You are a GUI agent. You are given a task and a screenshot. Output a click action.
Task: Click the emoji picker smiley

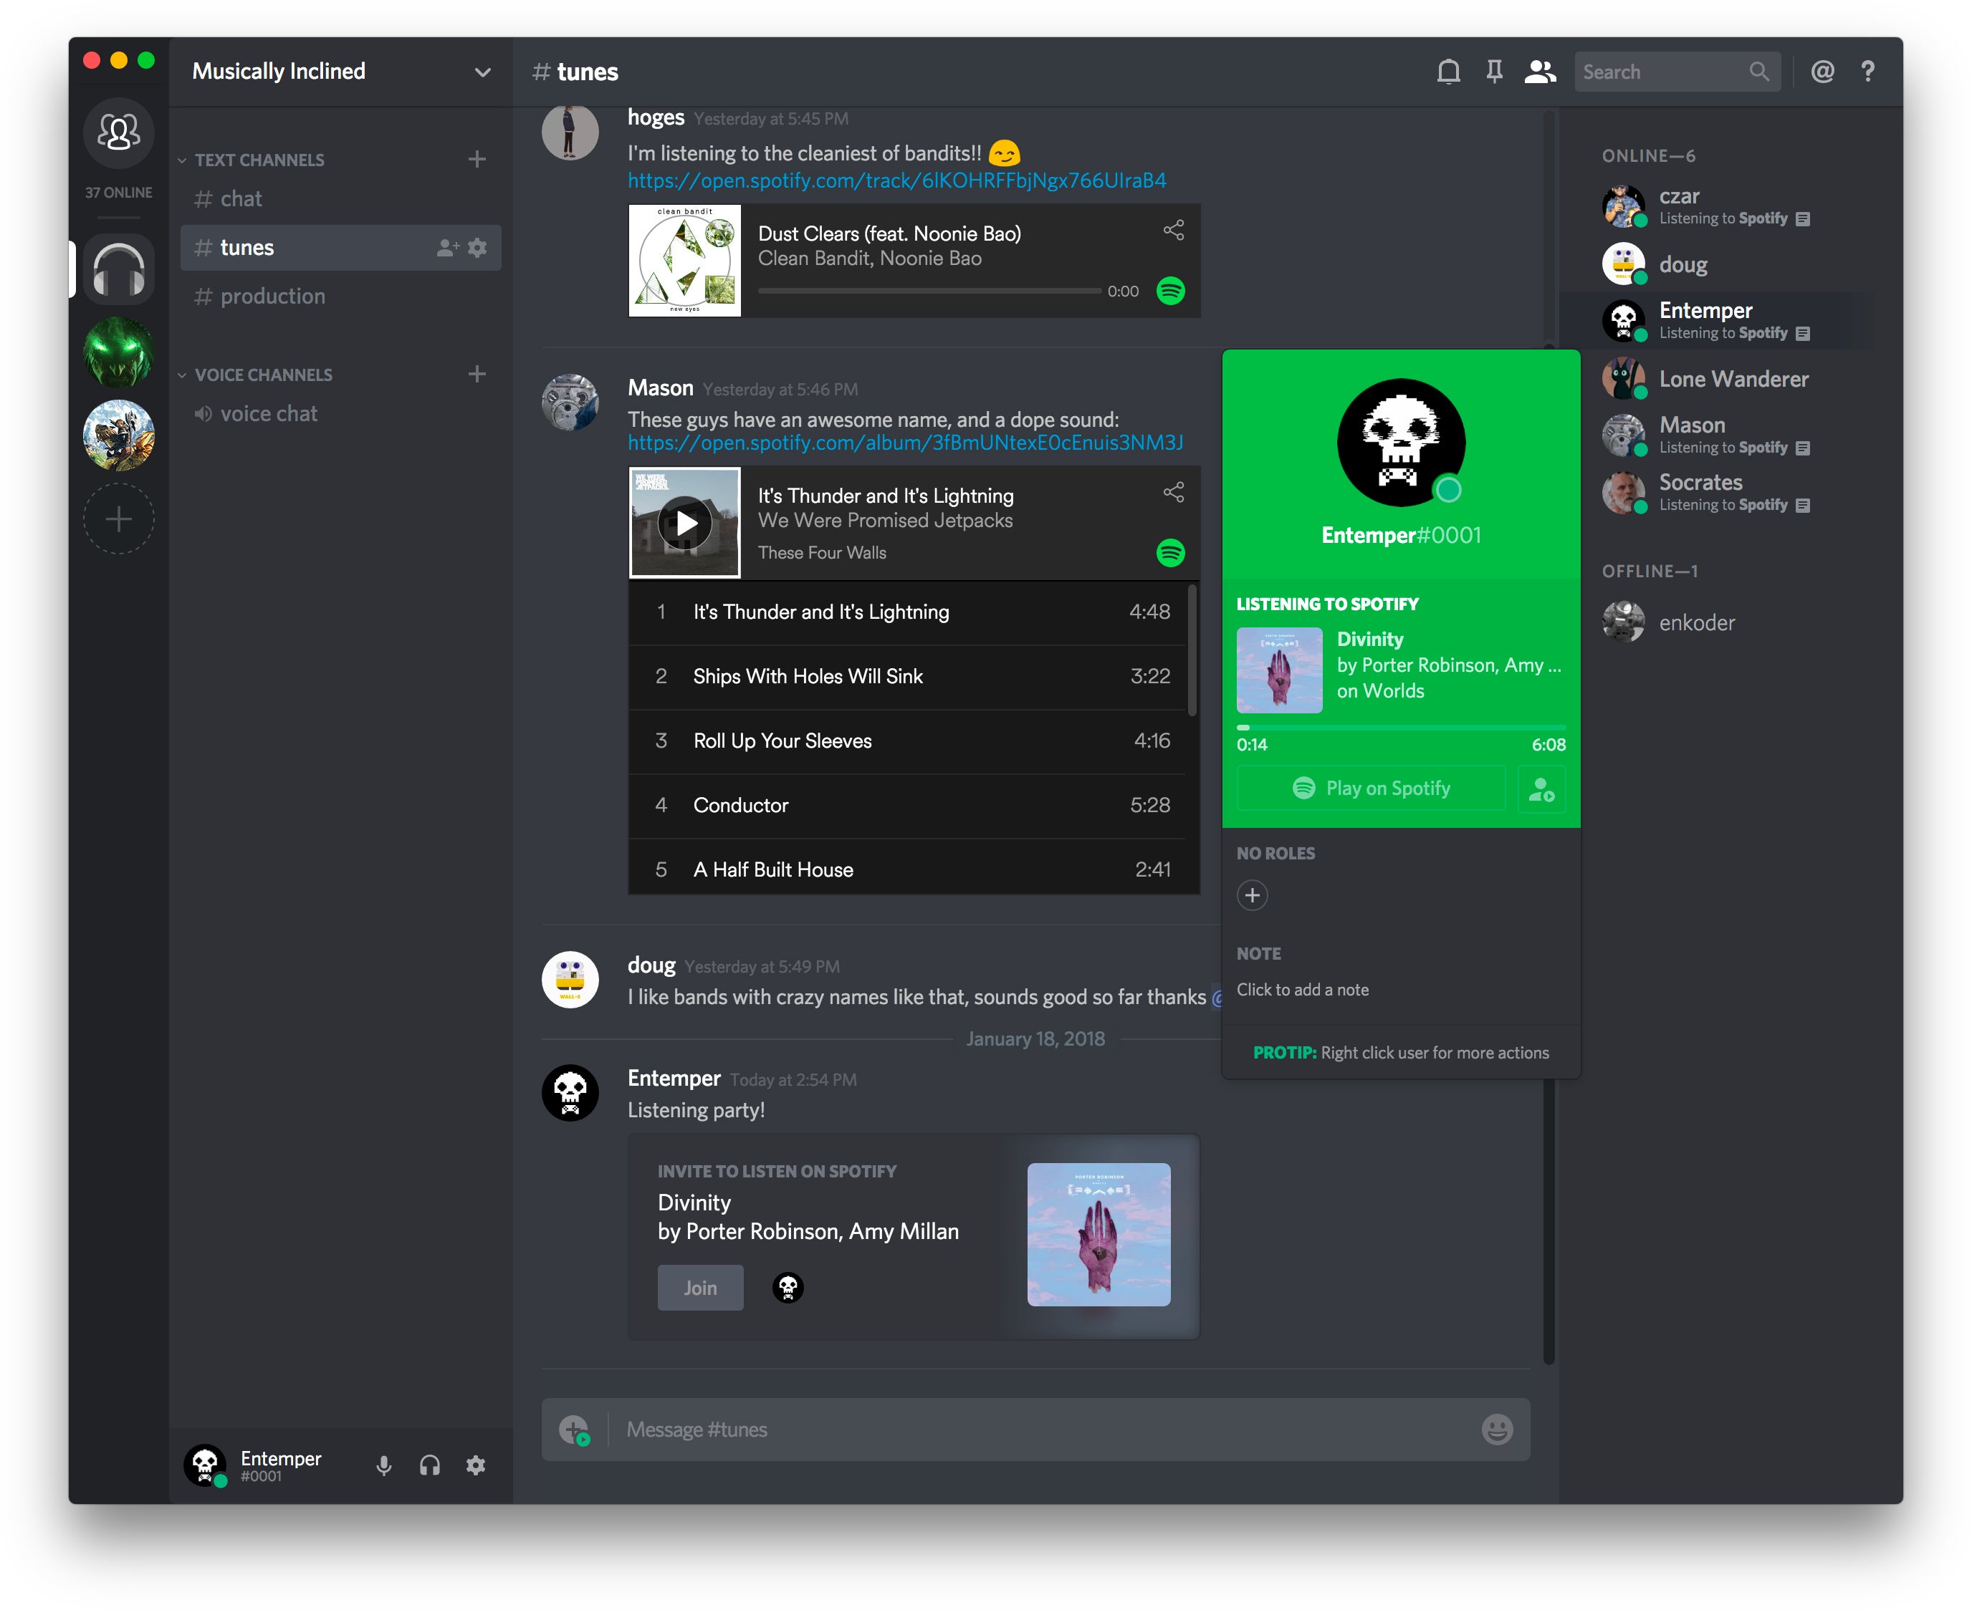point(1496,1429)
